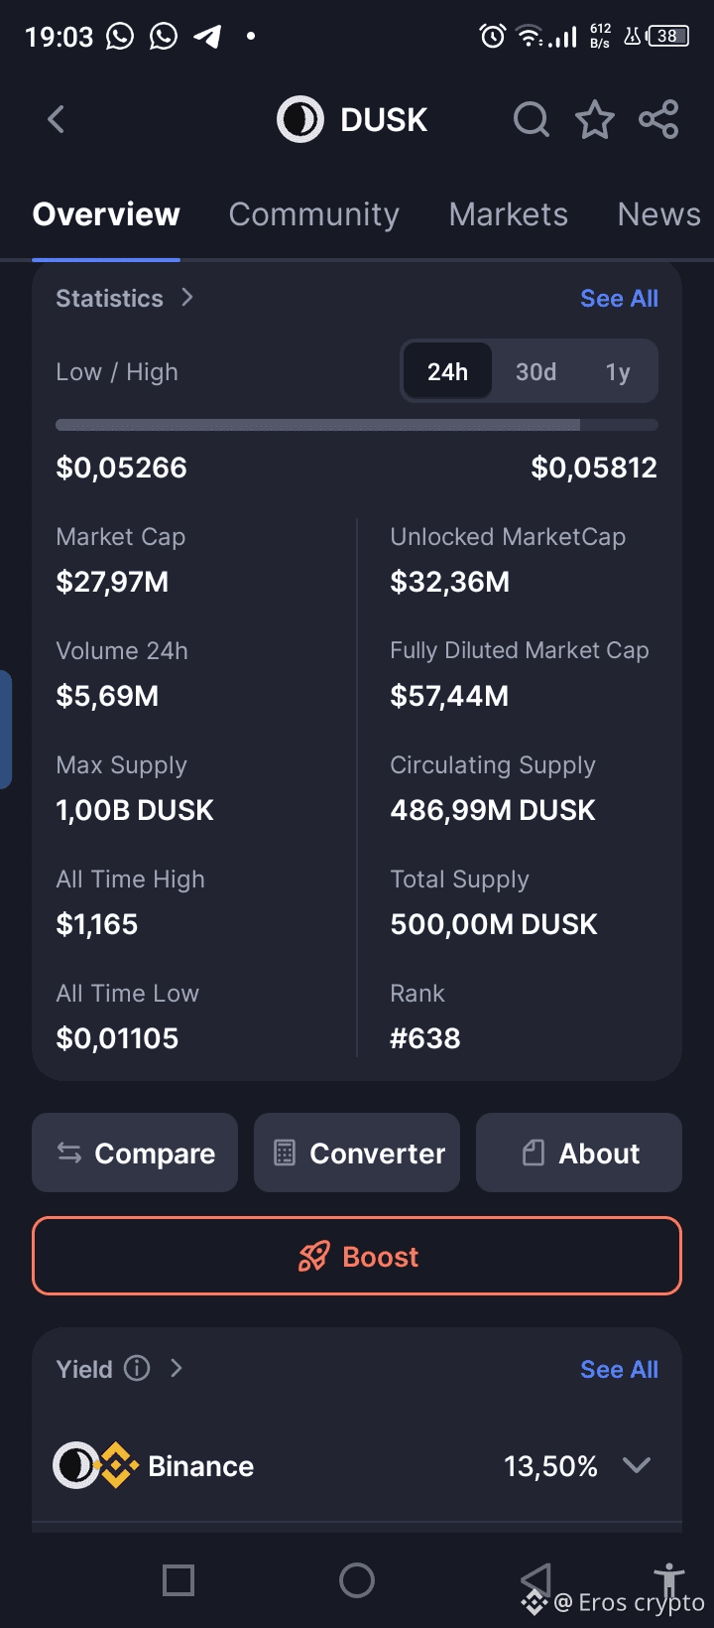Screen dimensions: 714x1628
Task: Open the search magnifier icon
Action: pyautogui.click(x=532, y=120)
